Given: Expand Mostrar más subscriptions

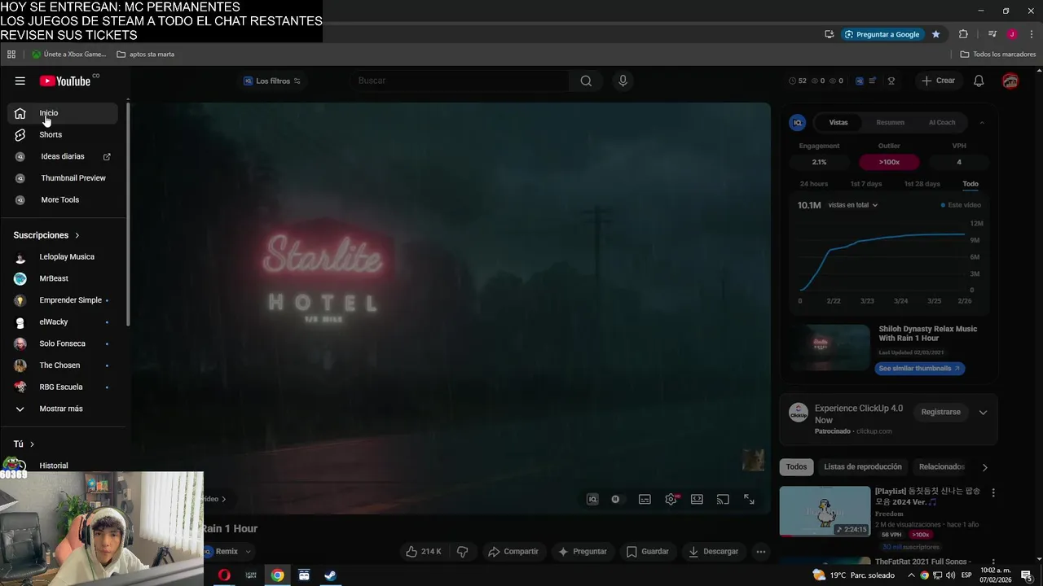Looking at the screenshot, I should 63,409.
